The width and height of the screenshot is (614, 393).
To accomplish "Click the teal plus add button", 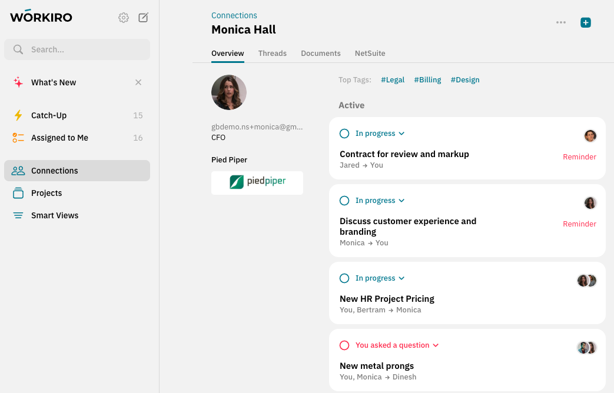I will pos(585,22).
